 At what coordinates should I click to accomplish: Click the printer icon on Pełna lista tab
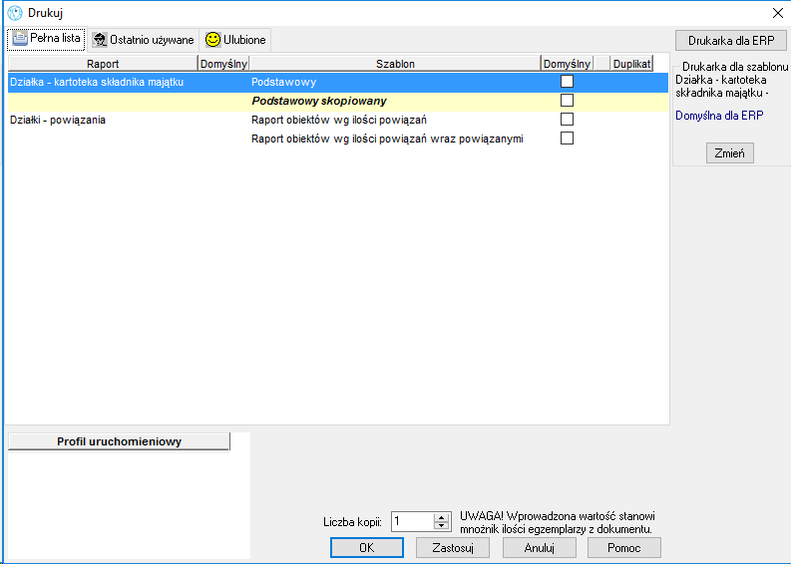pos(20,39)
